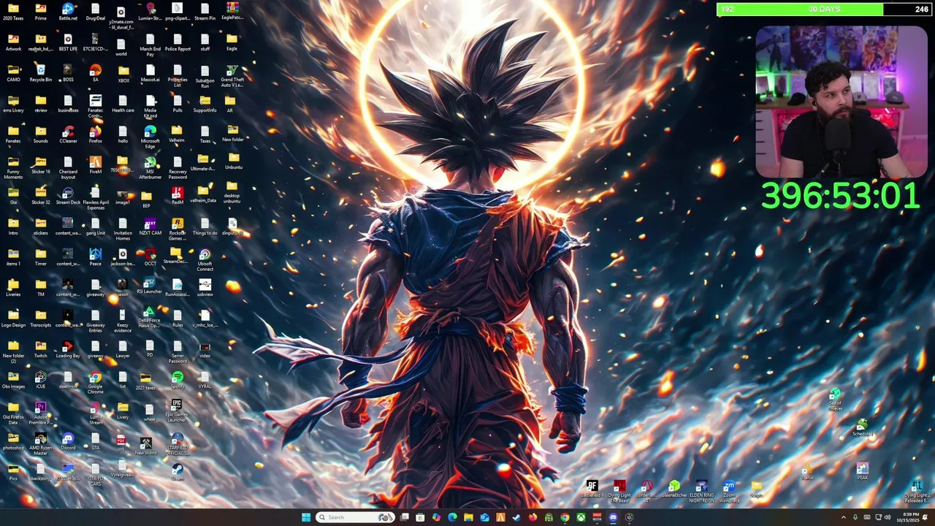Select the Obs Images folder
935x526 pixels.
click(13, 379)
